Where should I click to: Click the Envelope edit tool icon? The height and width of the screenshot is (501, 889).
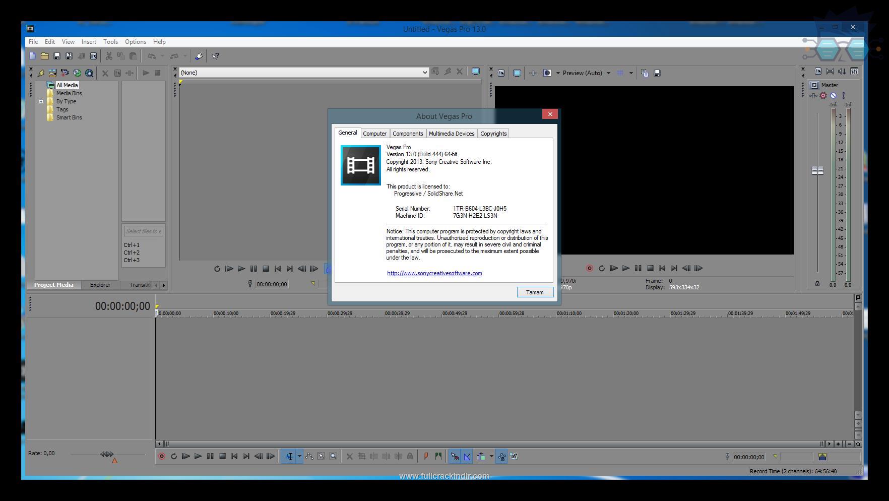coord(309,457)
